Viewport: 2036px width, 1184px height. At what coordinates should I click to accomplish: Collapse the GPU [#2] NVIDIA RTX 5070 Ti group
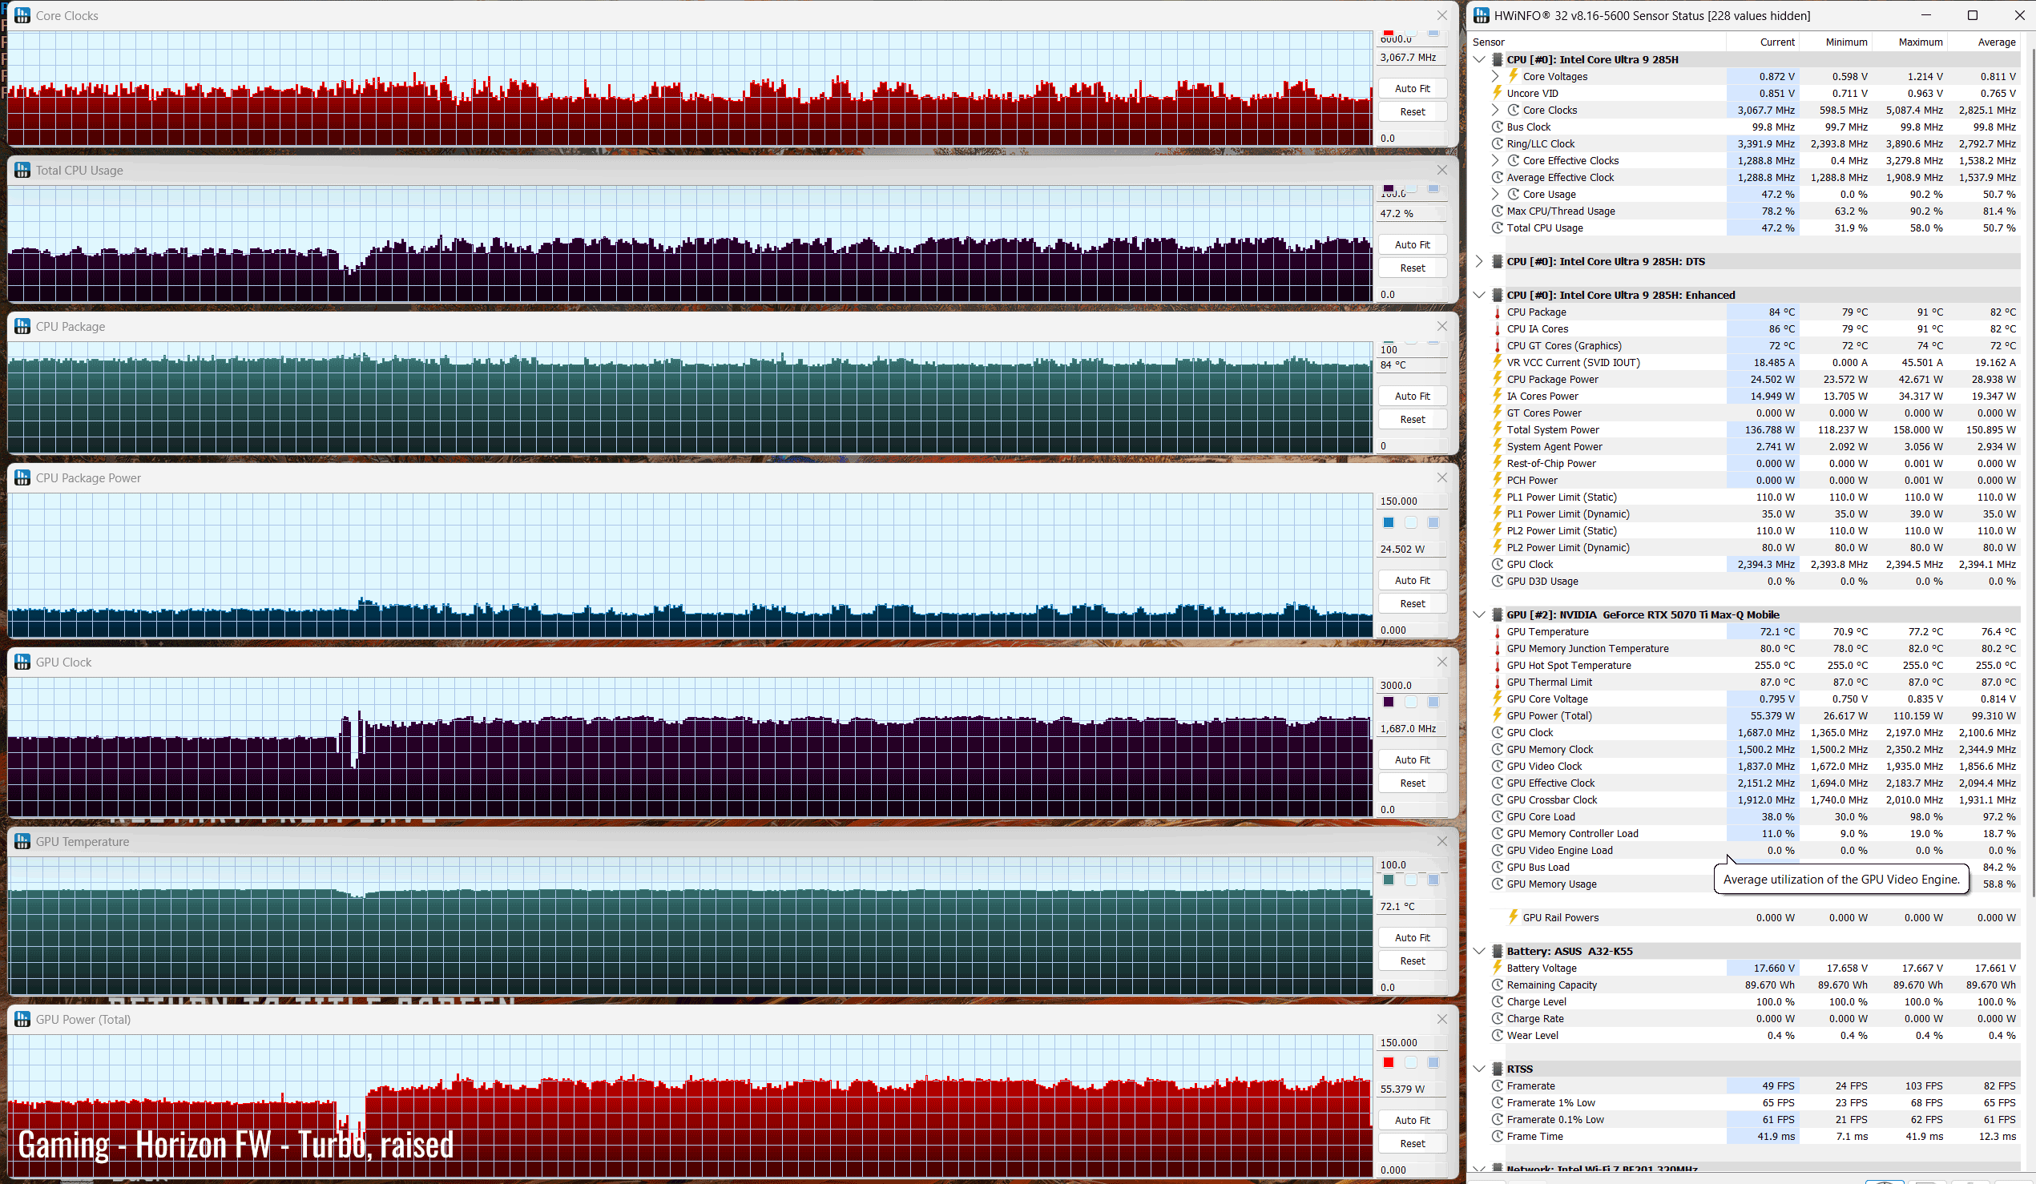click(1479, 614)
